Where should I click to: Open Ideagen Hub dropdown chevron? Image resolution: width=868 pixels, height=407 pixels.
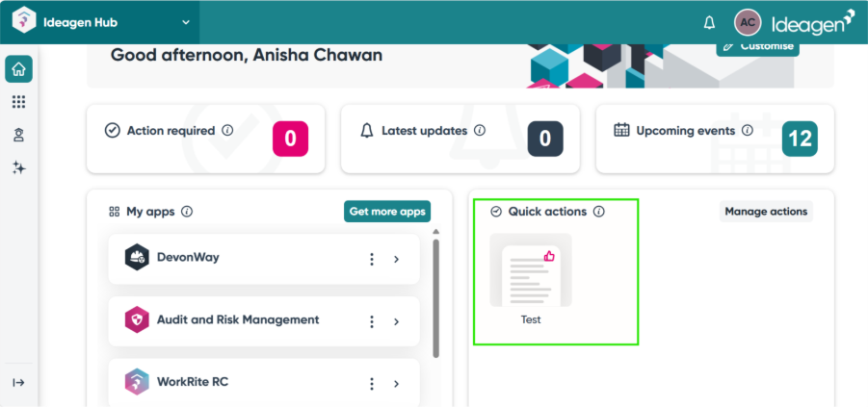[186, 22]
